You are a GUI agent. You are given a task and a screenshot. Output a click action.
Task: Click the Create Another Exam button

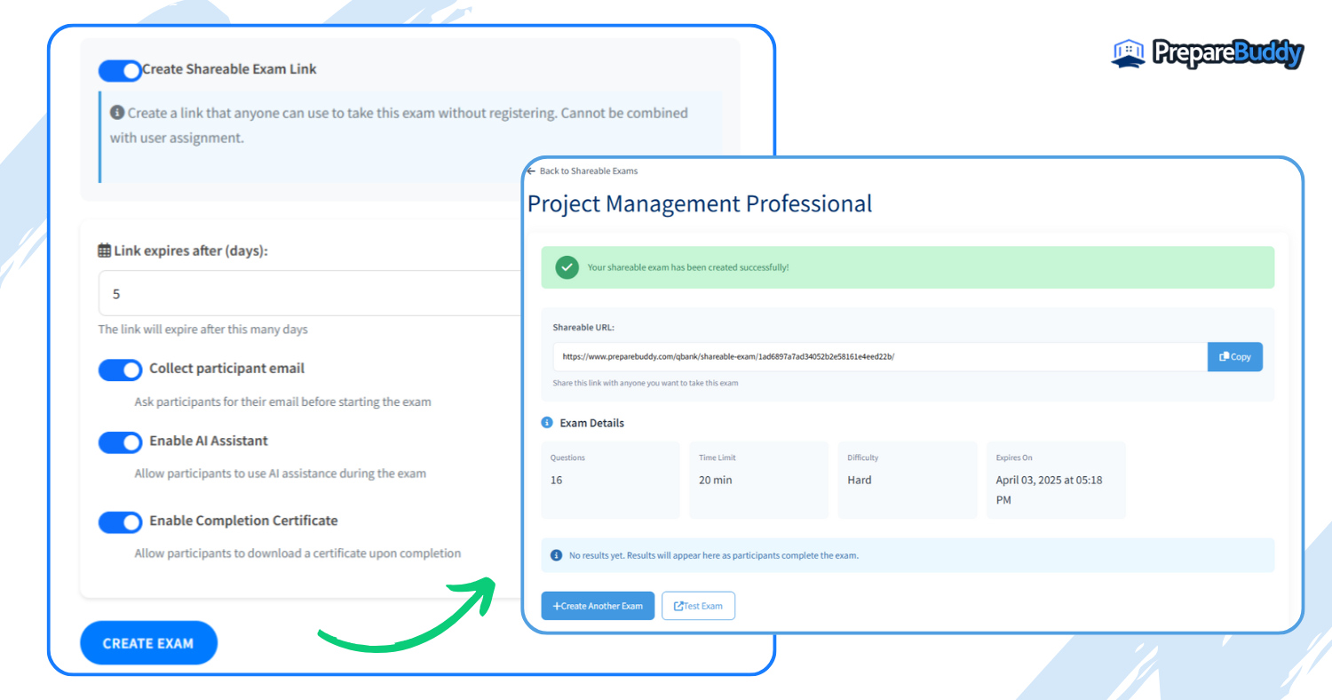click(x=598, y=605)
